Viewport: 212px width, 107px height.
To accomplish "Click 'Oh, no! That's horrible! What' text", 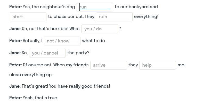I will (51, 29).
